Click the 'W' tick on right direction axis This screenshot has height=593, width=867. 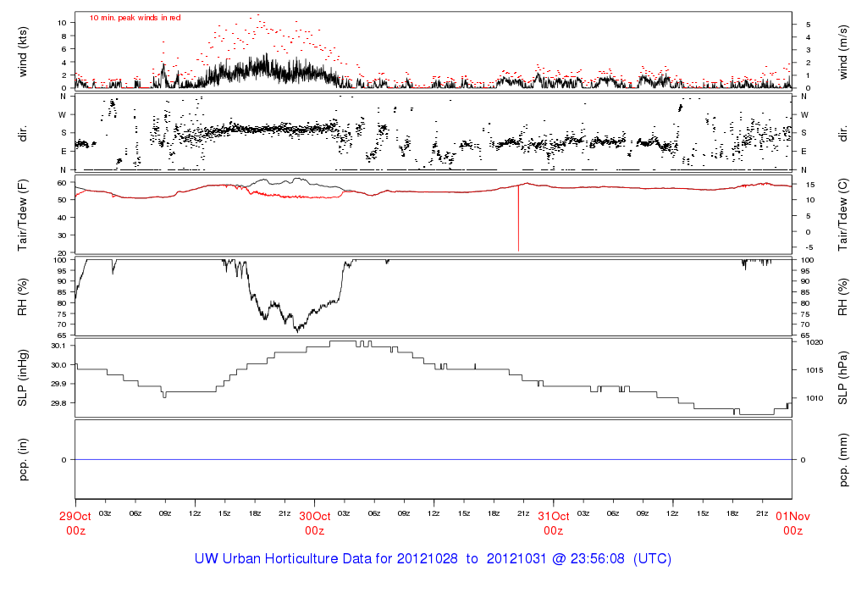pos(804,115)
